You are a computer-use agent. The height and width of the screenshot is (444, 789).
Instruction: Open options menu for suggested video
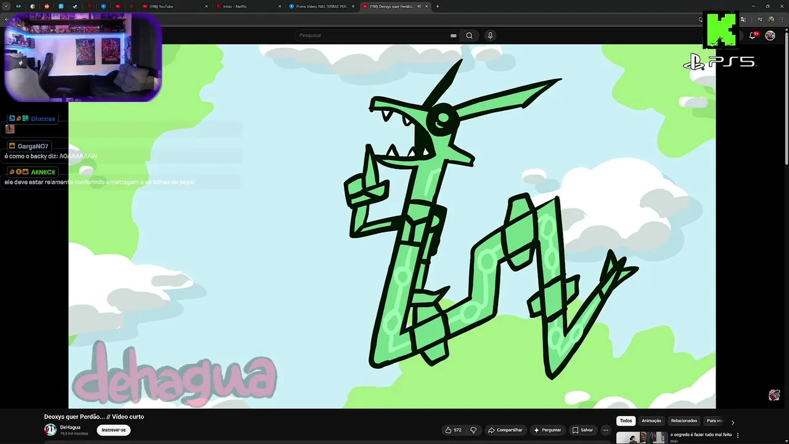737,435
